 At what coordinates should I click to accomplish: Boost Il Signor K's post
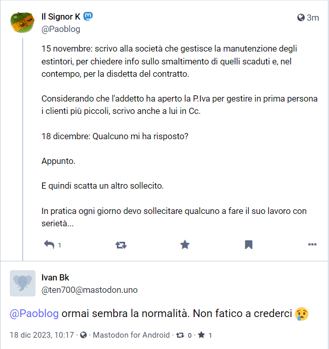(121, 245)
